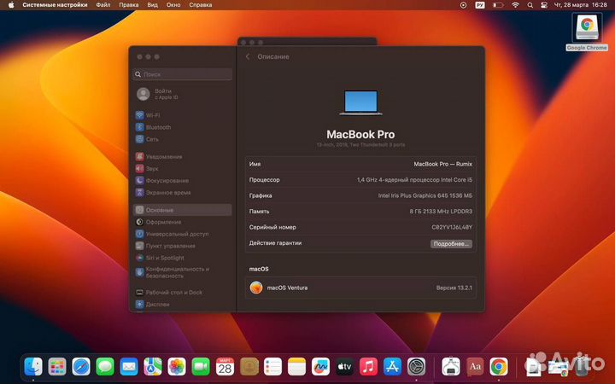
Task: Open Freeform from the Dock
Action: tap(321, 367)
